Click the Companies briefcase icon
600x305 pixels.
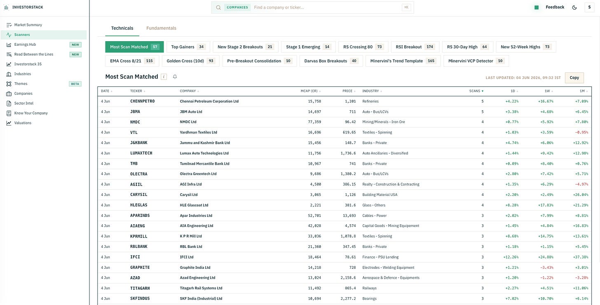tap(9, 93)
